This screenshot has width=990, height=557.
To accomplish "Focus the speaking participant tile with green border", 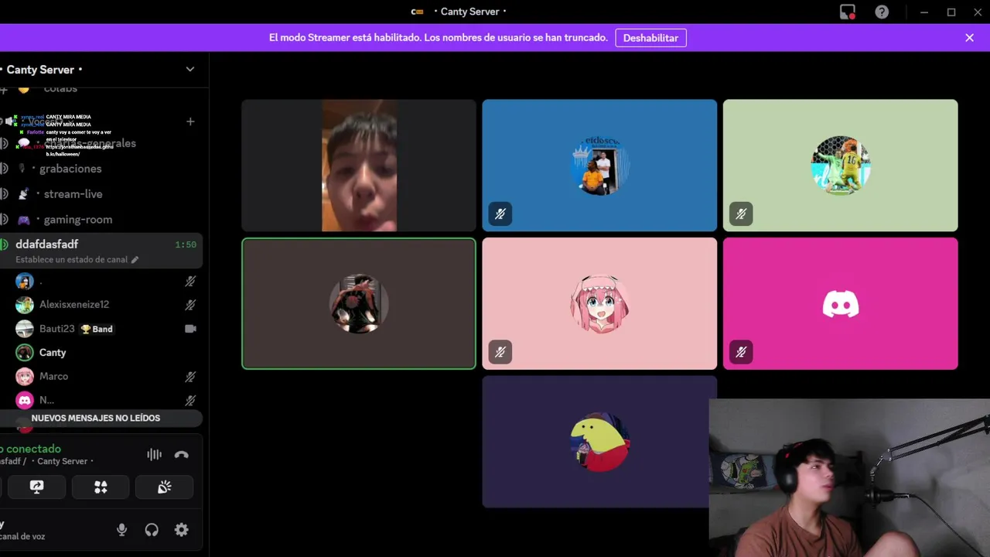I will [x=359, y=303].
